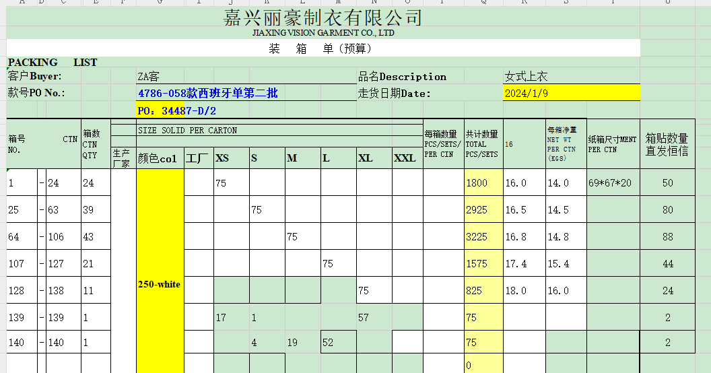Select the 女式上衣 description cell

coord(527,77)
